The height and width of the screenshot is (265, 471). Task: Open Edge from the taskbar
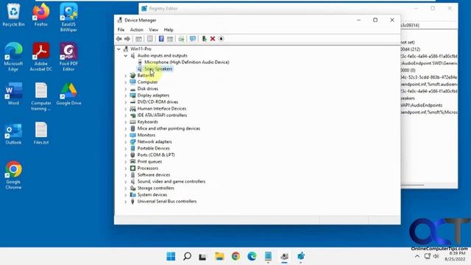pyautogui.click(x=252, y=256)
